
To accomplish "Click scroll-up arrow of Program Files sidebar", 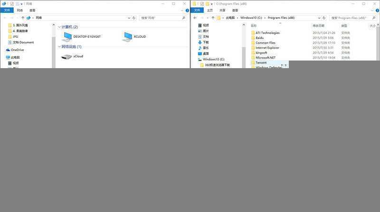I will point(244,25).
